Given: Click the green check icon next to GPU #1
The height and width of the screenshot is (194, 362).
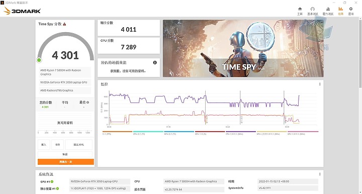Looking at the screenshot, I should point(52,181).
